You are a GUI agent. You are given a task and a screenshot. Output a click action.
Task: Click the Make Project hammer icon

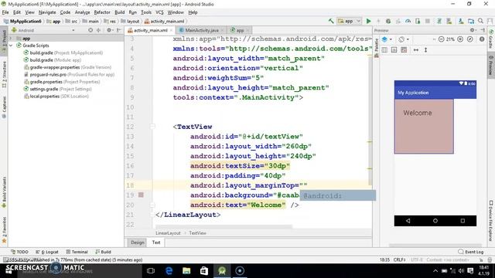(x=331, y=21)
